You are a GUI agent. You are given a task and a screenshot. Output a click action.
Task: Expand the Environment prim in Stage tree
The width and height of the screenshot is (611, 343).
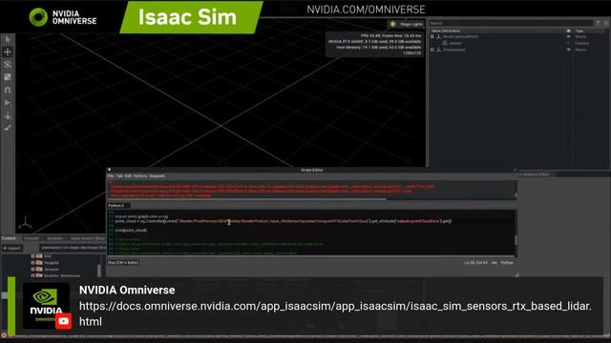tap(432, 50)
